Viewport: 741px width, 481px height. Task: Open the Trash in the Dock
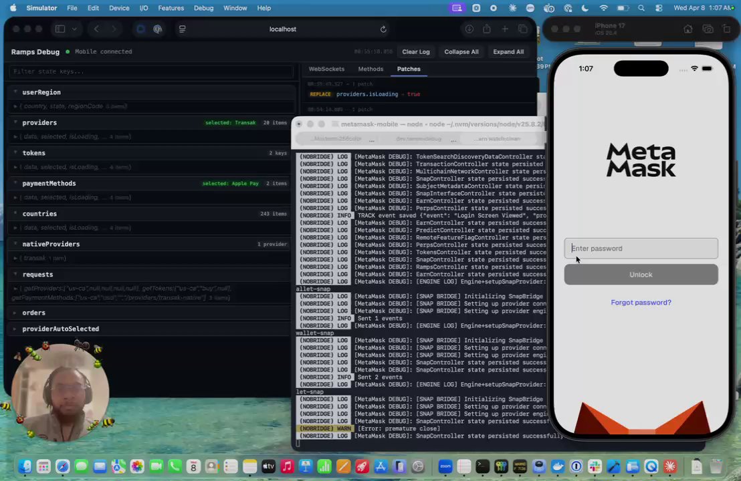click(x=716, y=466)
